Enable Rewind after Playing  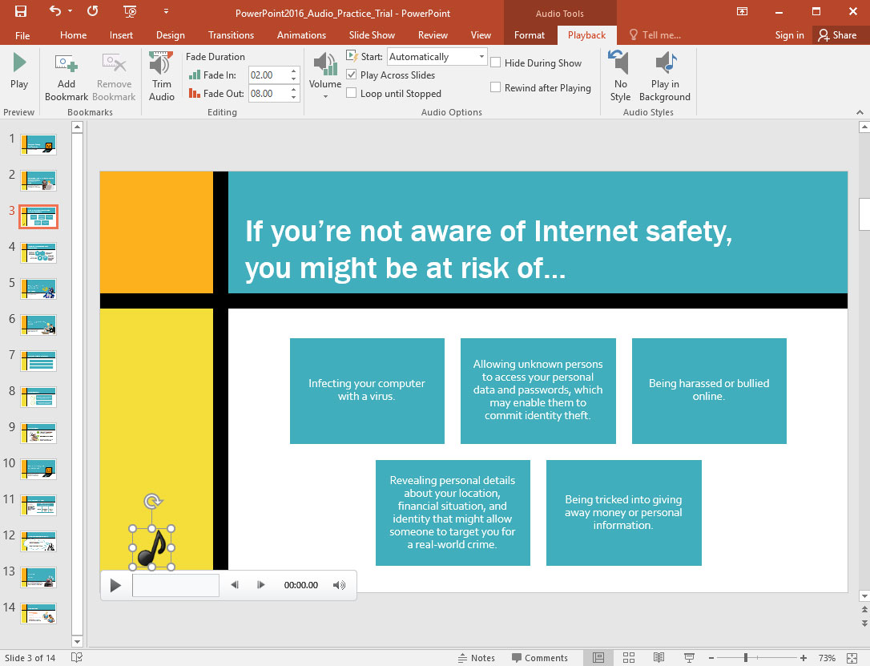[495, 87]
